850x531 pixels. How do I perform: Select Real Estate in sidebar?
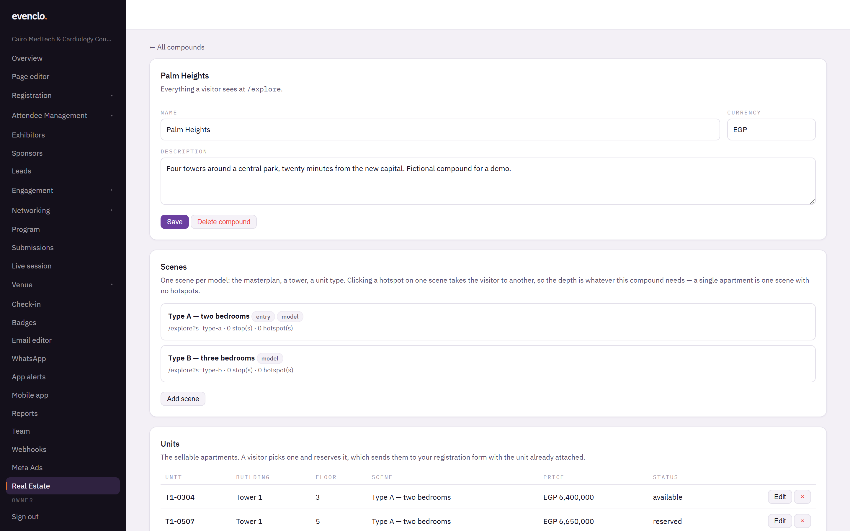pos(63,486)
